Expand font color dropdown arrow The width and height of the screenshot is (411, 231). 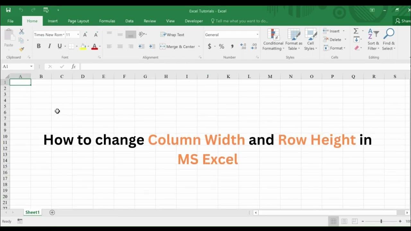pos(100,47)
